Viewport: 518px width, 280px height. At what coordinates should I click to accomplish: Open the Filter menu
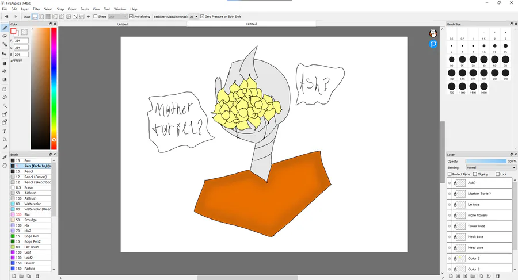(36, 9)
